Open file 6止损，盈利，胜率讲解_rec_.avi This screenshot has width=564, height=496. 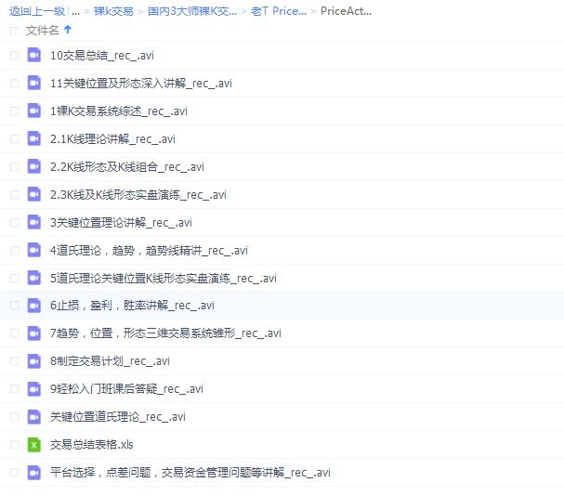click(132, 306)
